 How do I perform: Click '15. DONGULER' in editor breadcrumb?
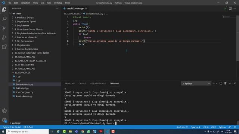click(72, 14)
